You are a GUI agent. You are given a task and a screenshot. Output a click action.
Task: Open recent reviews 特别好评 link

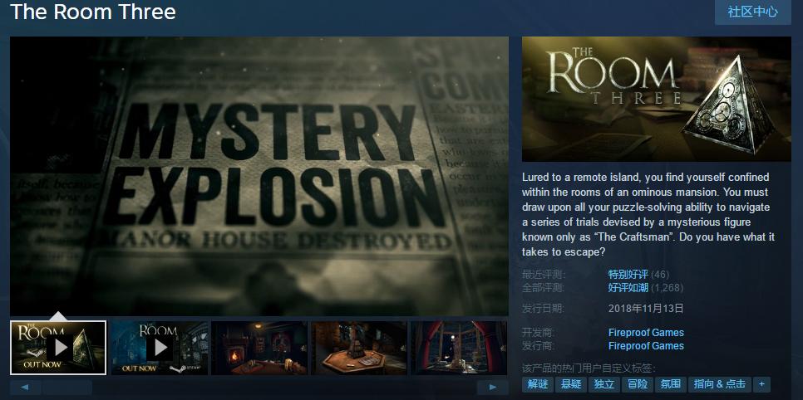(628, 275)
